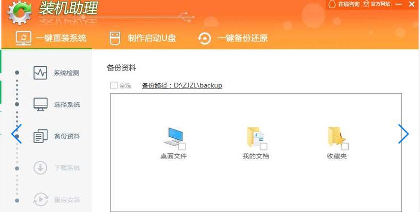Select the 下载系统 download icon

tap(40, 168)
